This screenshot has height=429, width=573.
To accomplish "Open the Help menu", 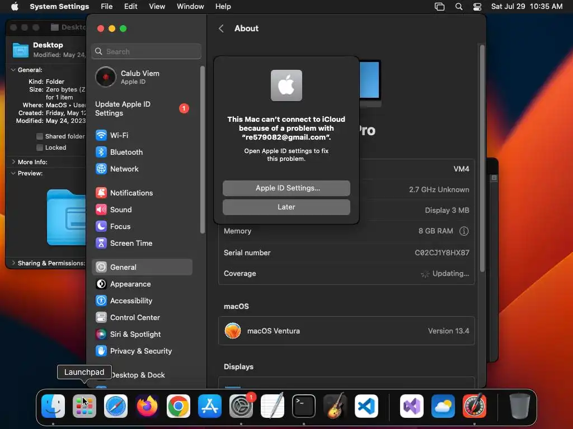I will point(223,7).
